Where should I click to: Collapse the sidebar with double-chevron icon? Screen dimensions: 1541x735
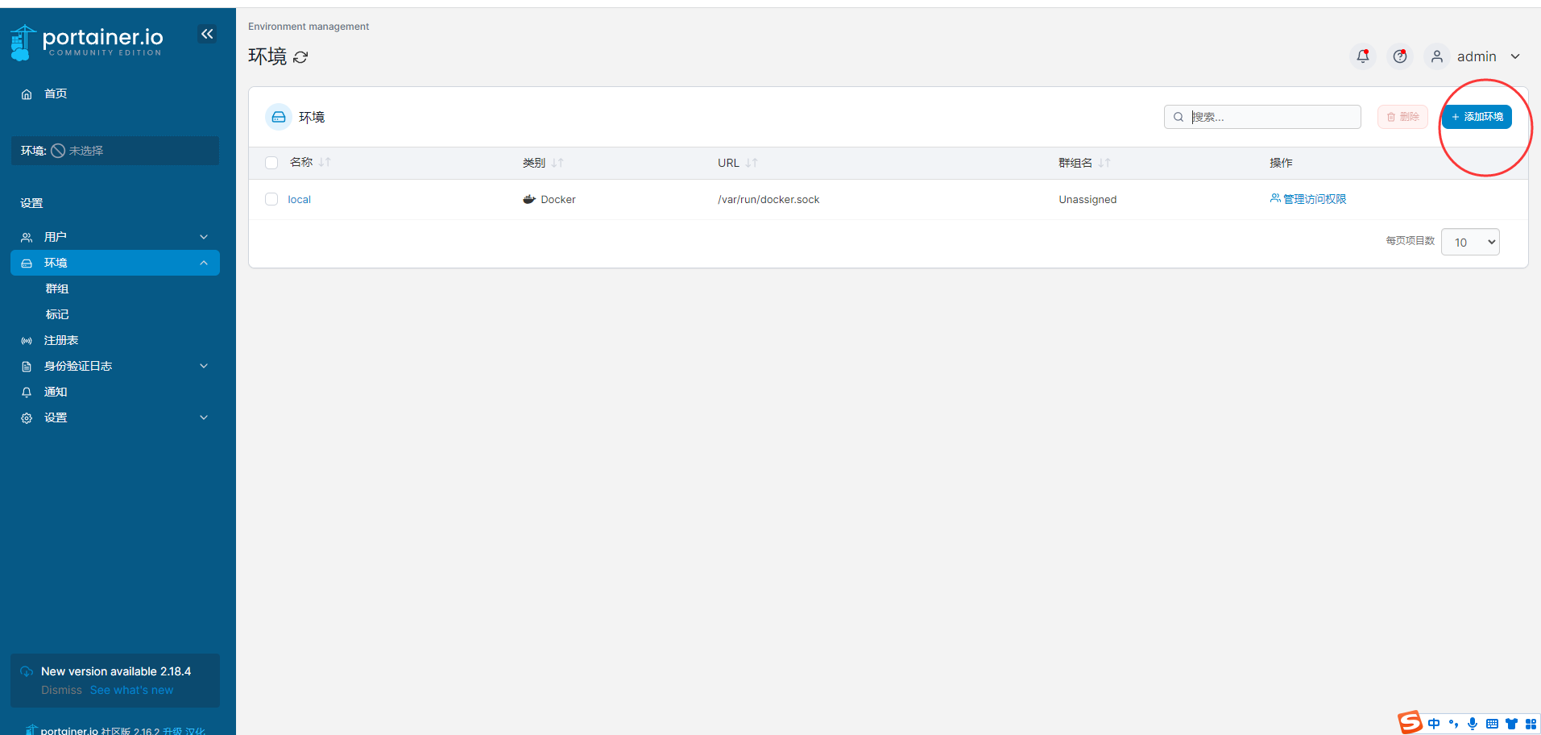[207, 34]
